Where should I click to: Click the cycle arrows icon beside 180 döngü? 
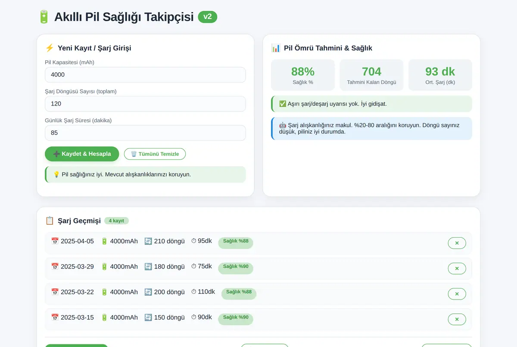click(x=148, y=266)
